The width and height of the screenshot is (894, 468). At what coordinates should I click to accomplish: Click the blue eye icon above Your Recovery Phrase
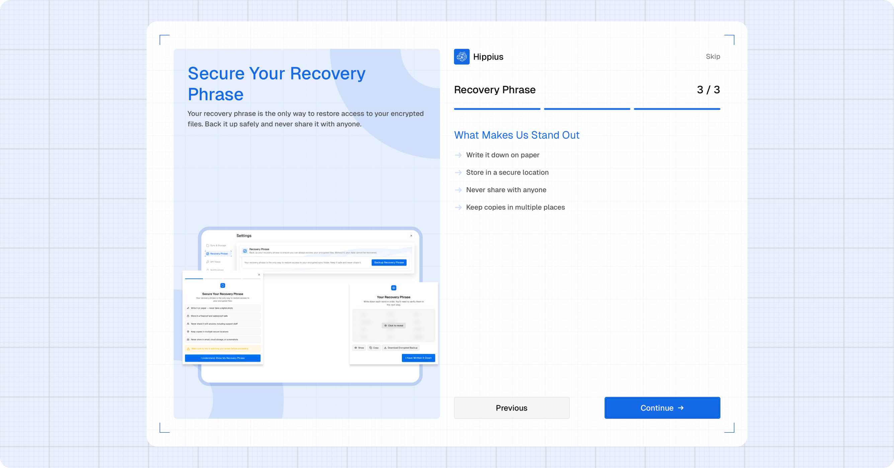(x=394, y=288)
